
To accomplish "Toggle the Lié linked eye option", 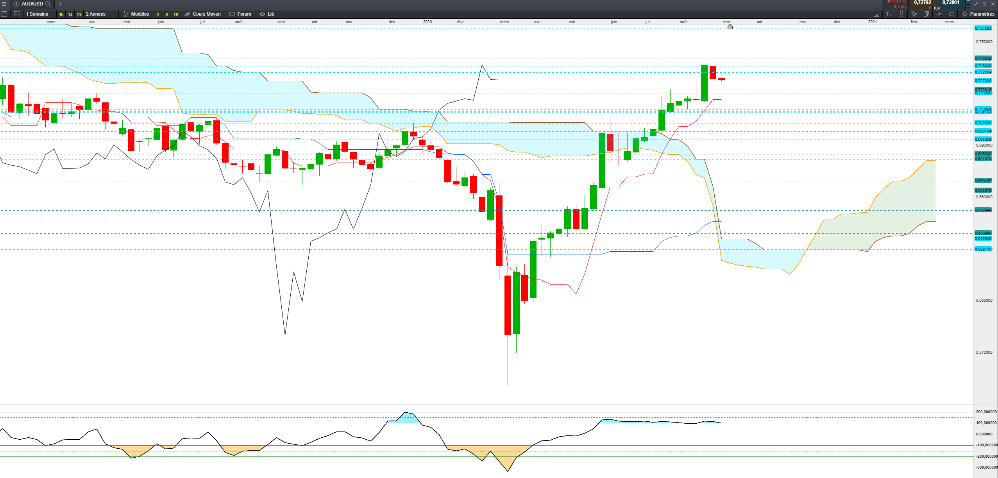I will [x=267, y=14].
